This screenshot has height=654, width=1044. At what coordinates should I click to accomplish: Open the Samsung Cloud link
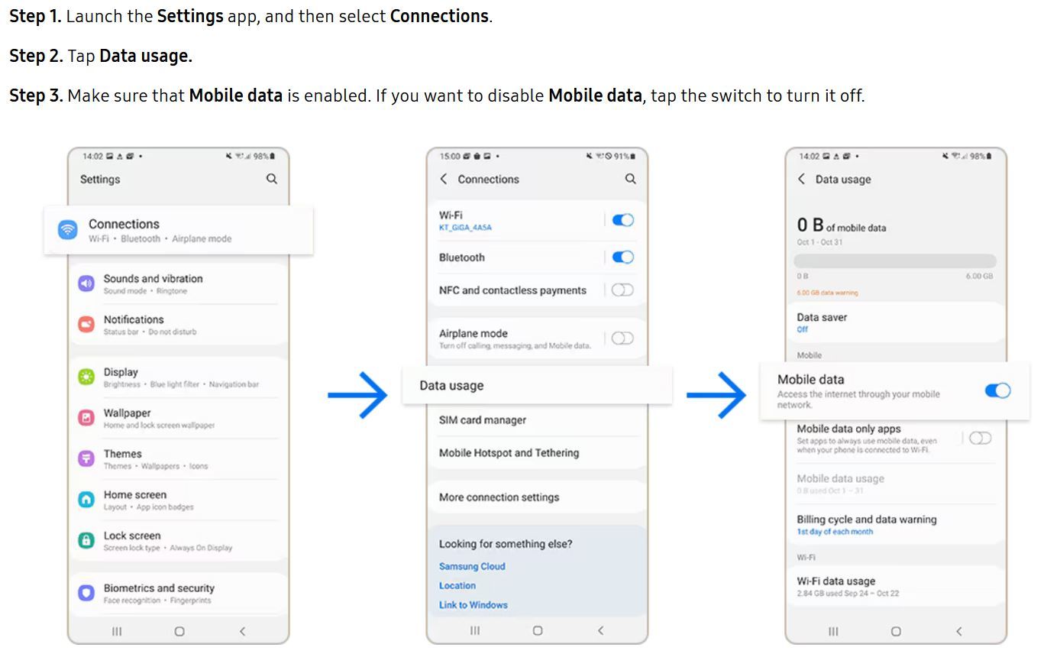472,567
